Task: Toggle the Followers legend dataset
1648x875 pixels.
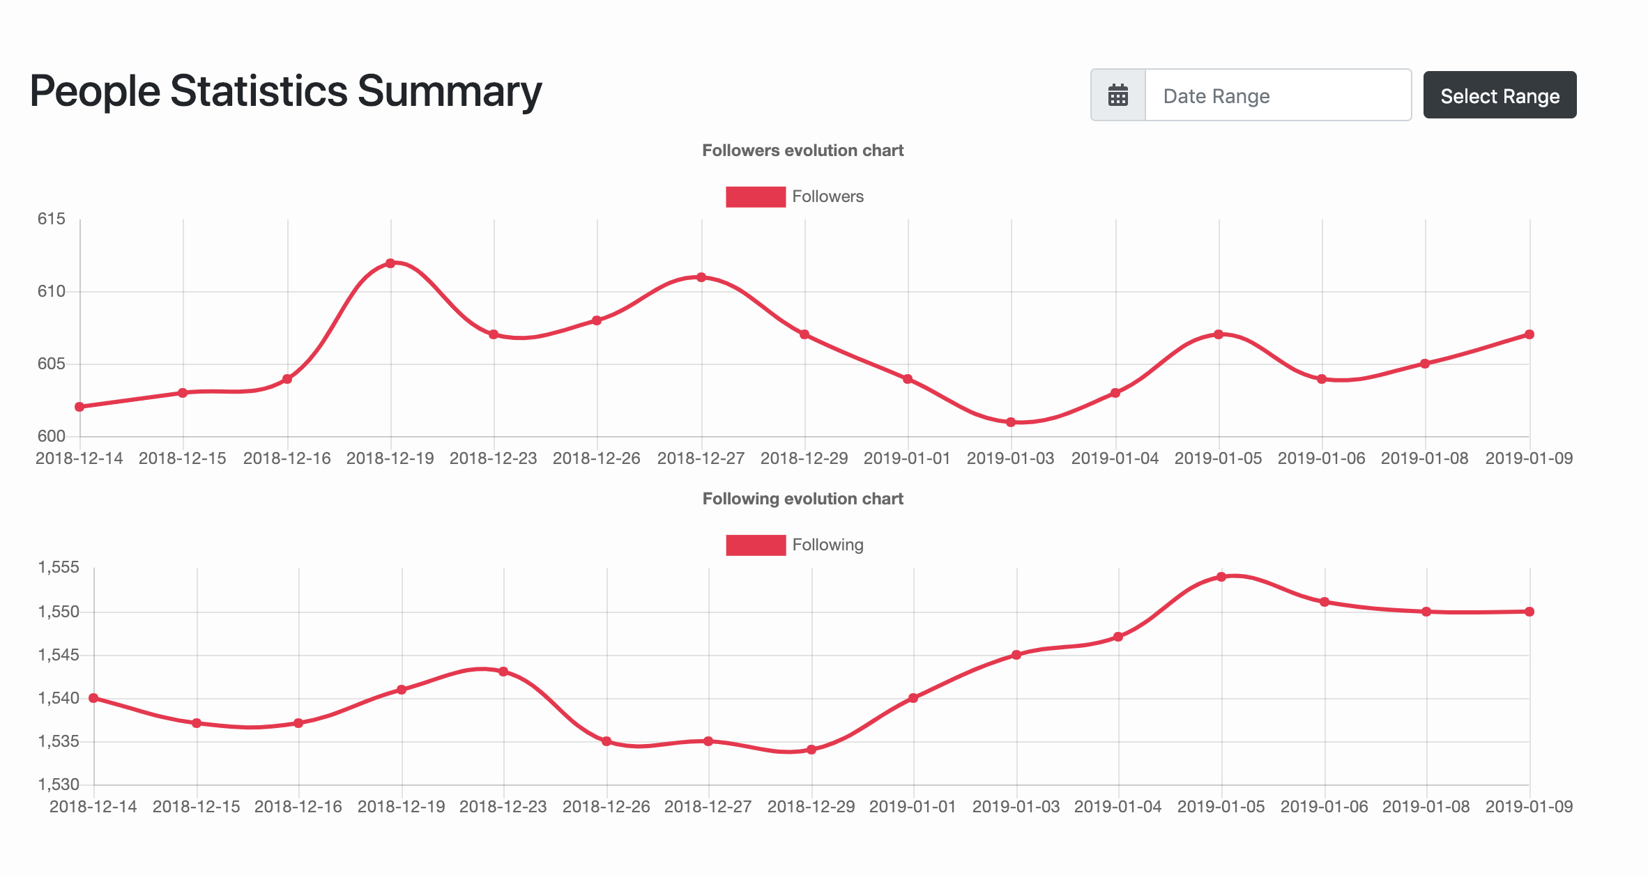Action: [827, 196]
